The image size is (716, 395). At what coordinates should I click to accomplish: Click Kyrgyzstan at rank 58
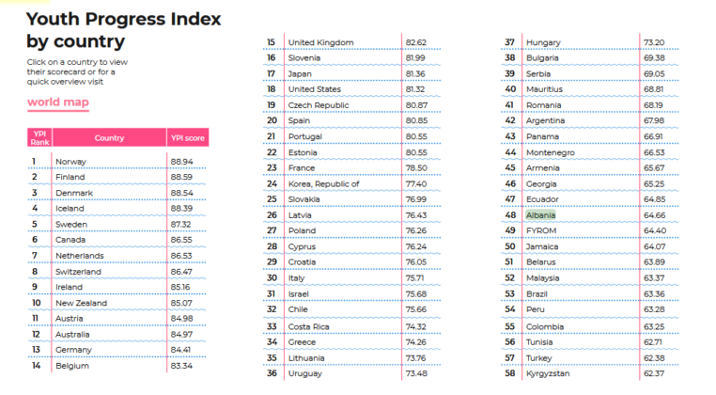548,373
